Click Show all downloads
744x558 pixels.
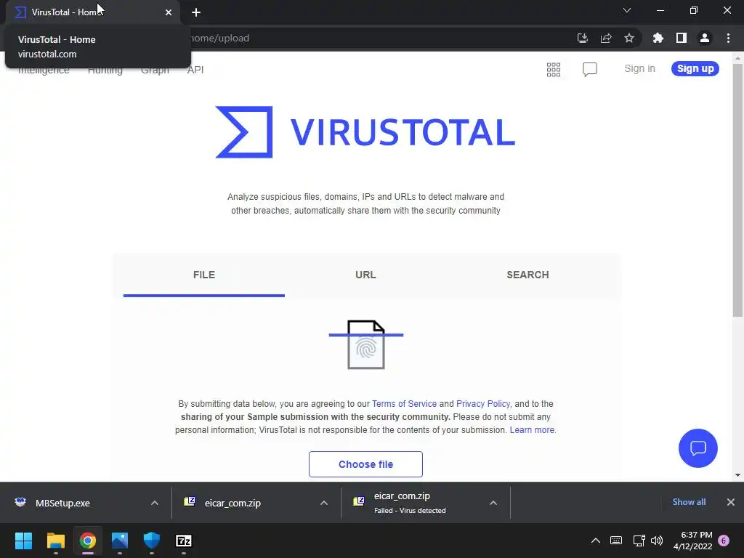tap(689, 502)
